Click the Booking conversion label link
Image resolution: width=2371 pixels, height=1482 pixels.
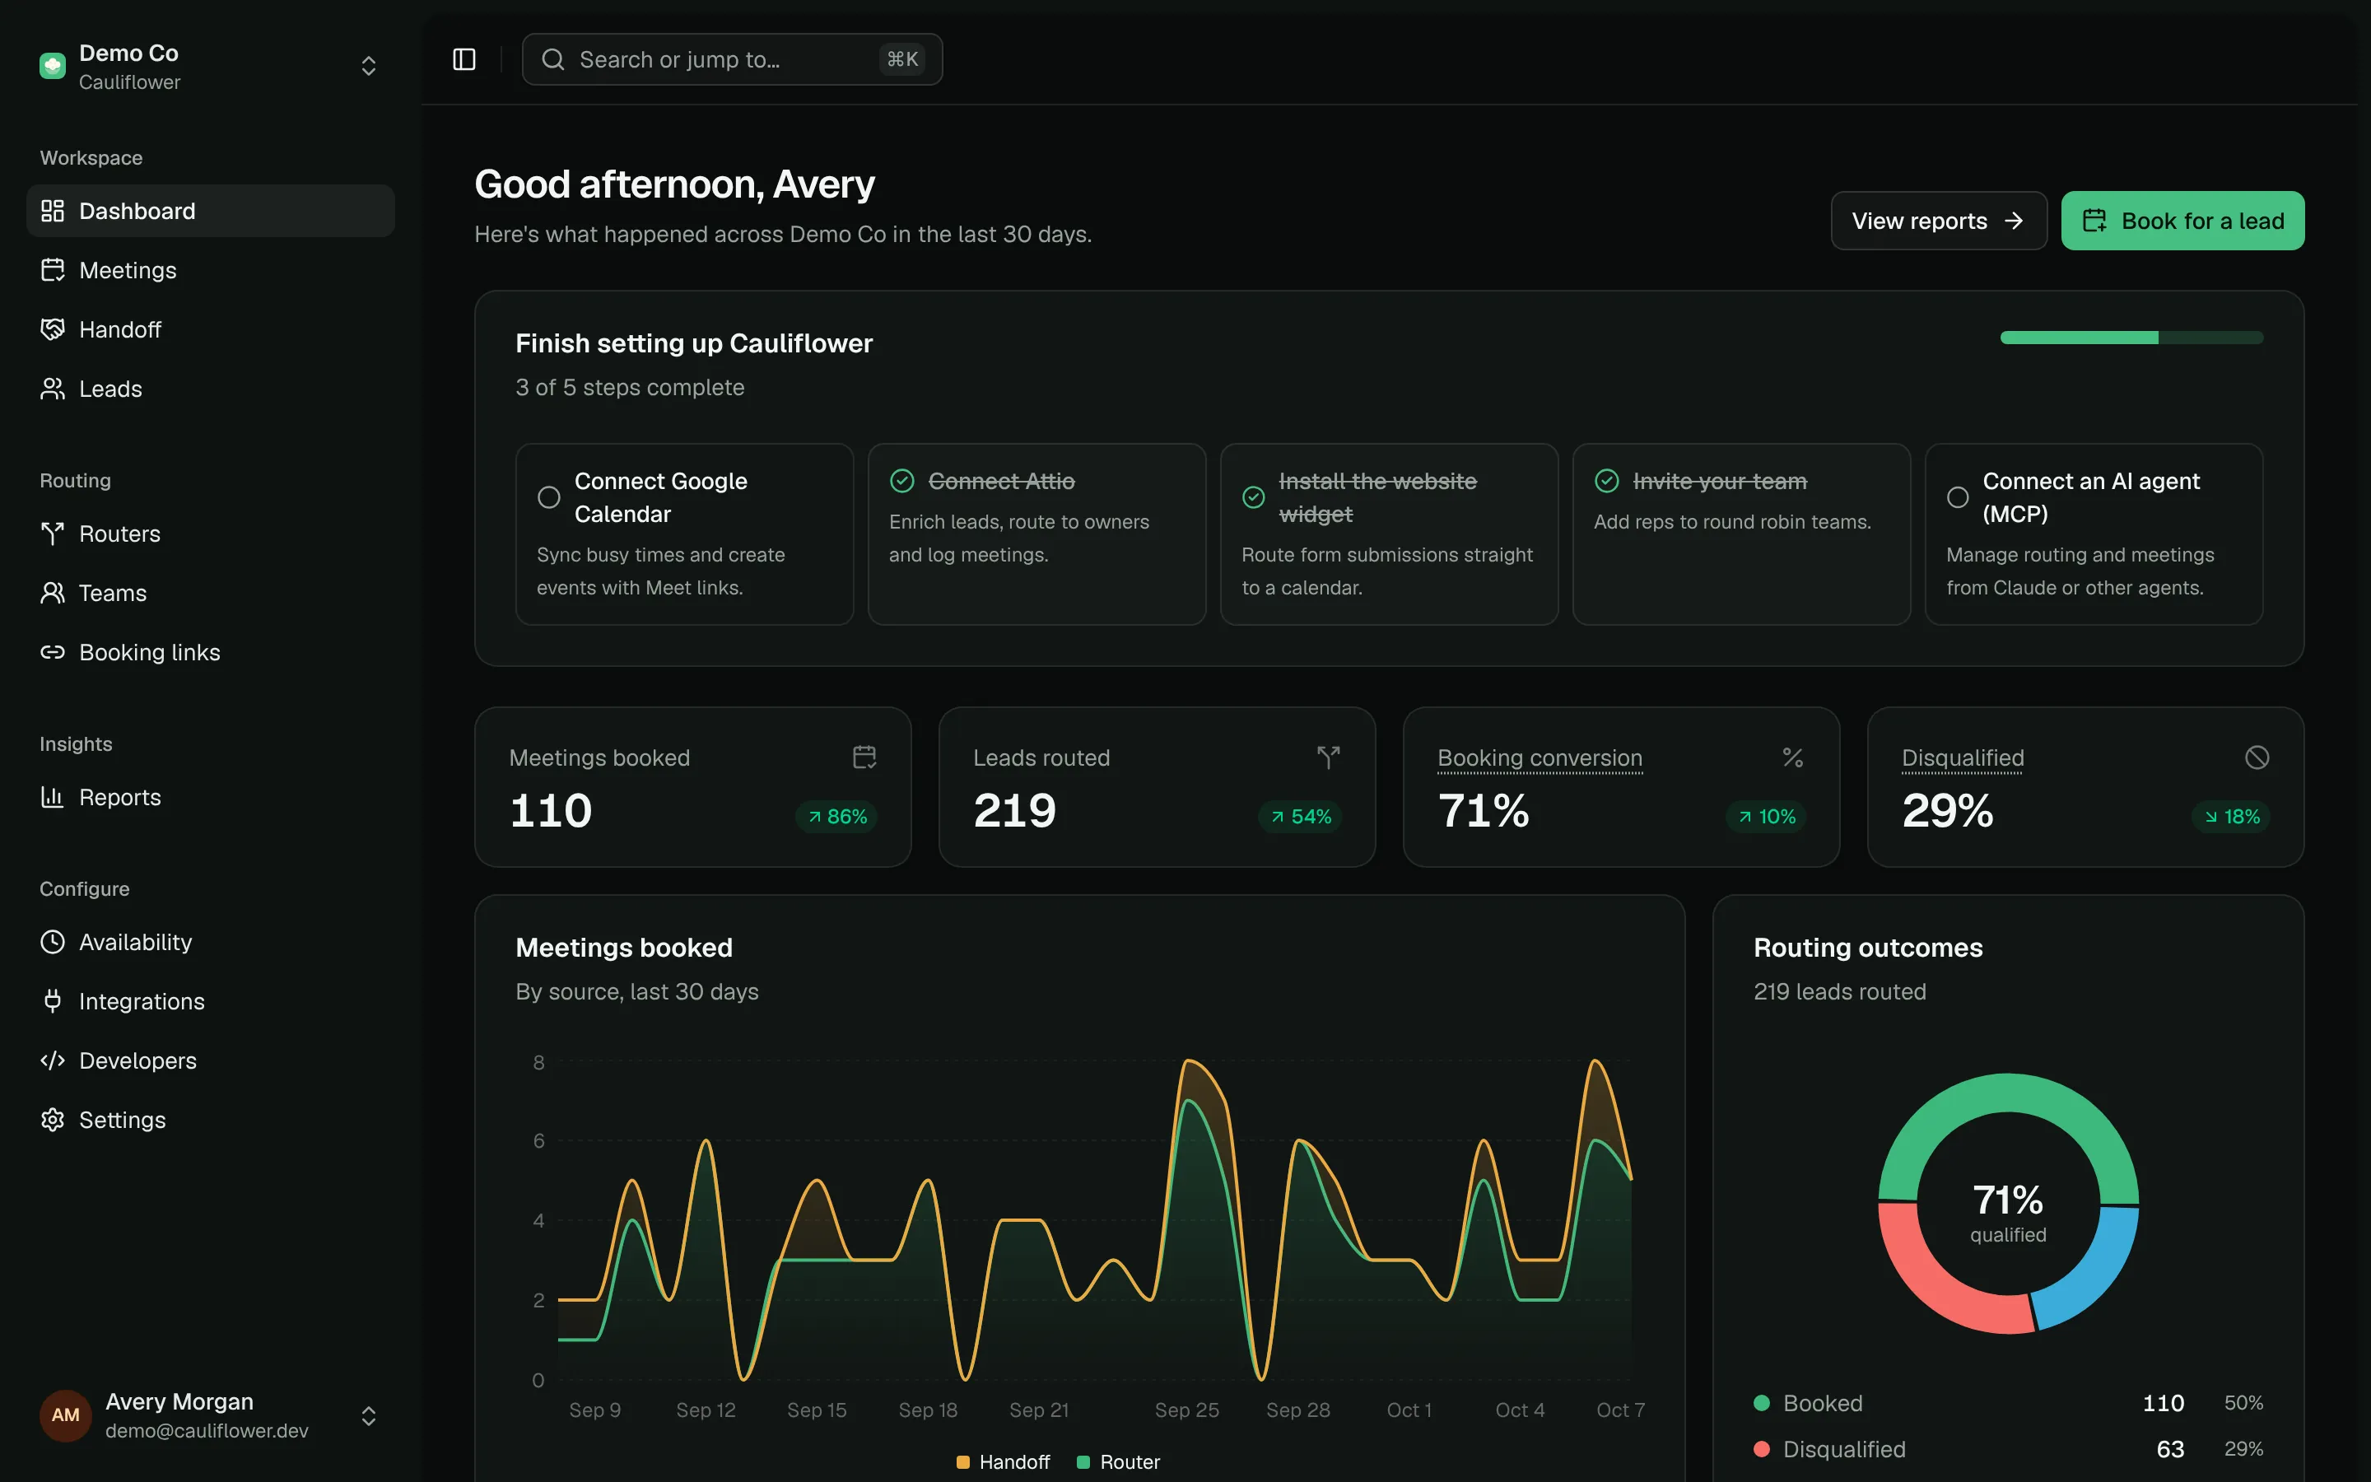(x=1540, y=757)
